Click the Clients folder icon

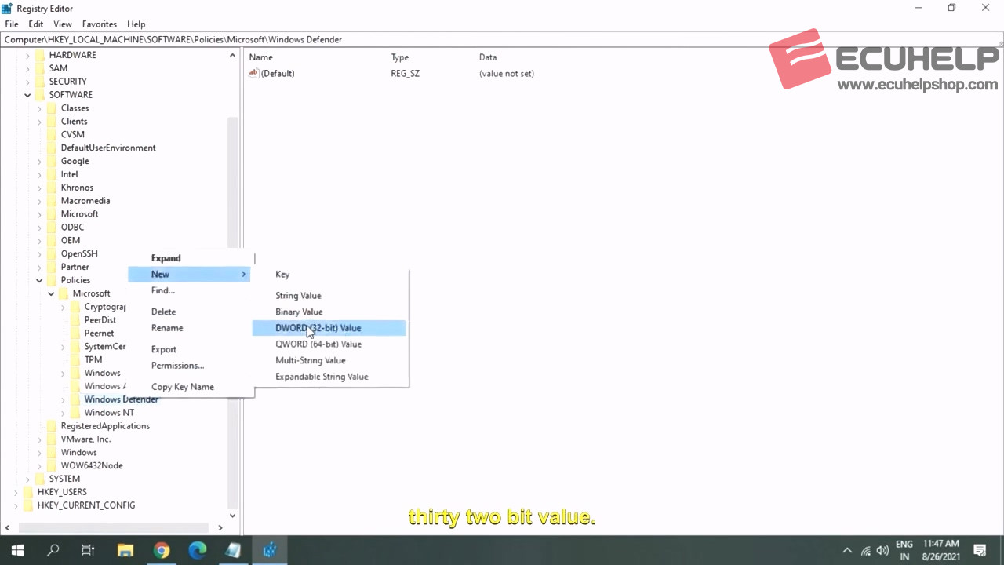[52, 122]
